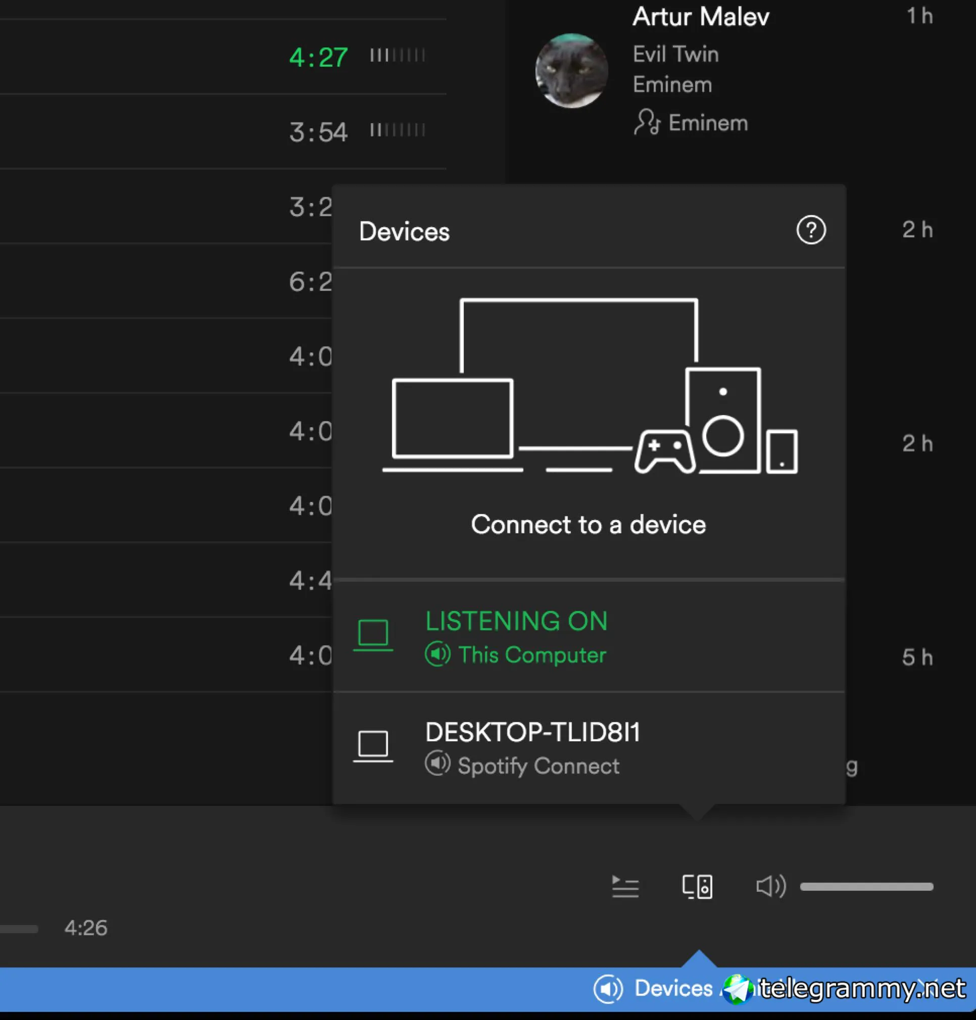Click the laptop icon beside This Computer
Viewport: 976px width, 1020px height.
pos(373,635)
